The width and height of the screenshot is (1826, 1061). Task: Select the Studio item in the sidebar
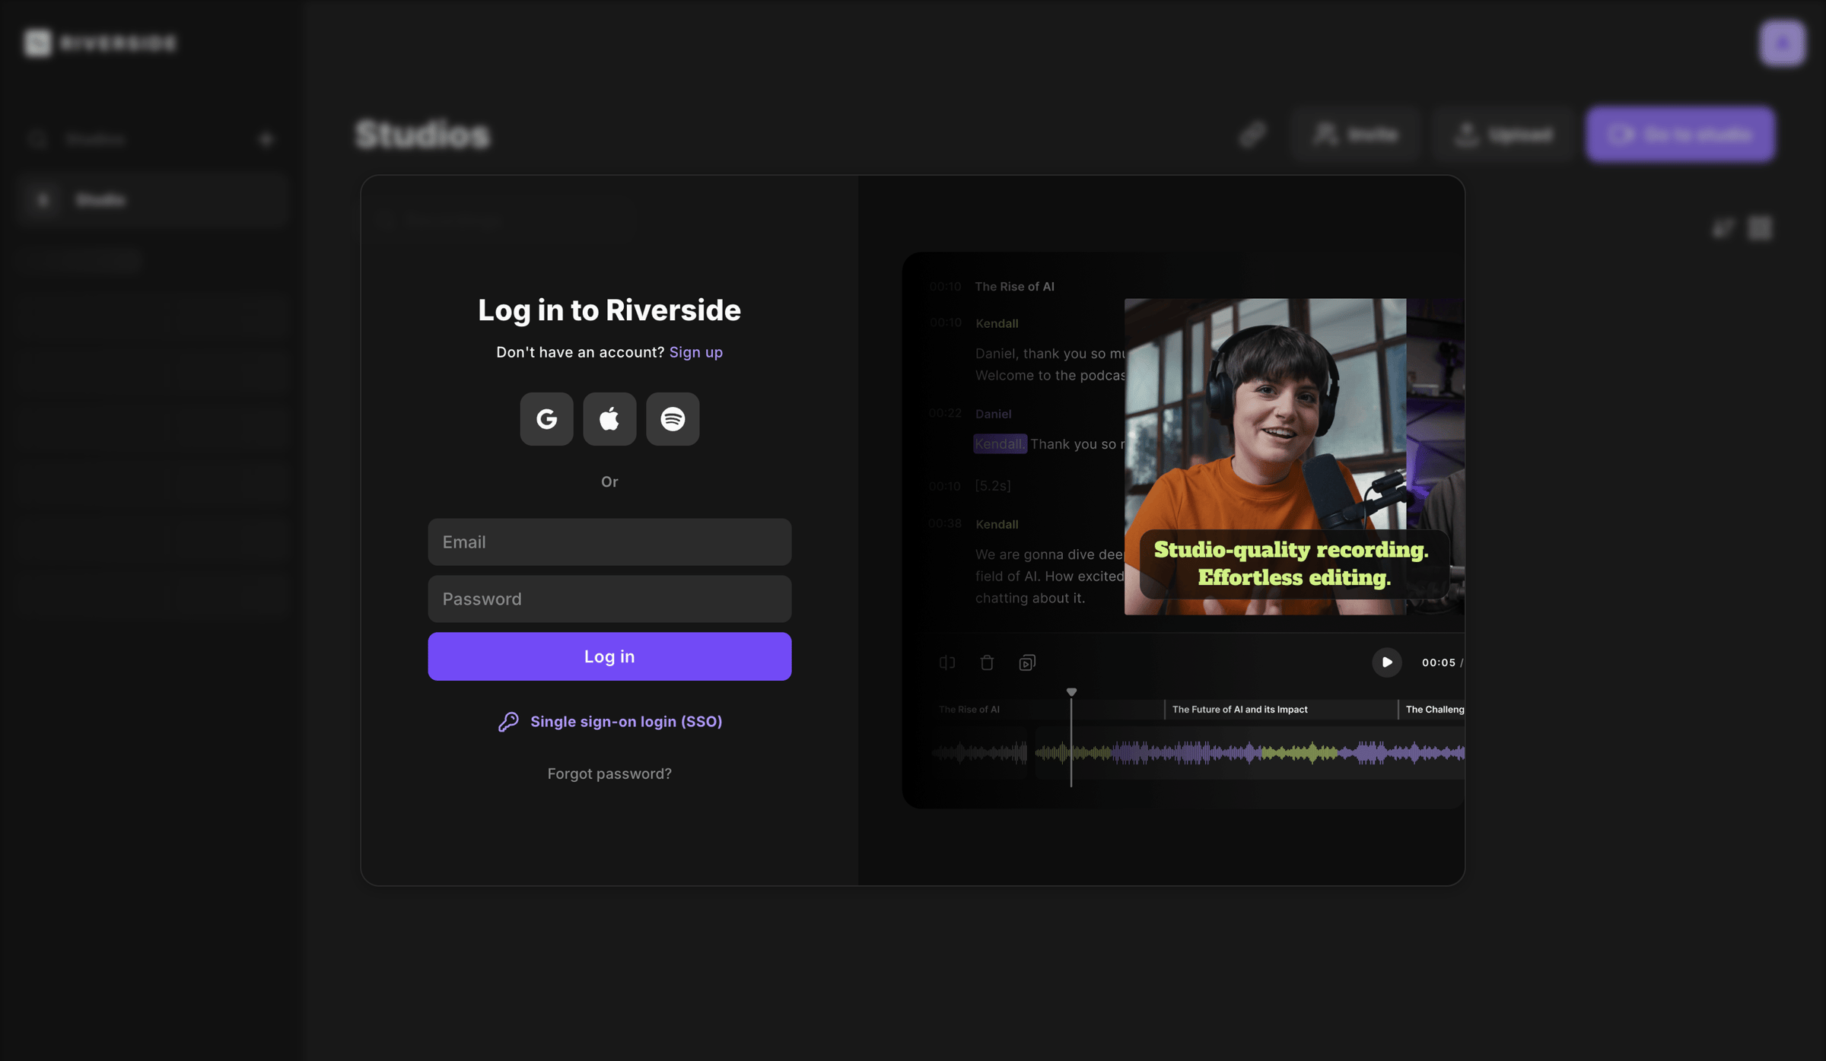click(152, 200)
